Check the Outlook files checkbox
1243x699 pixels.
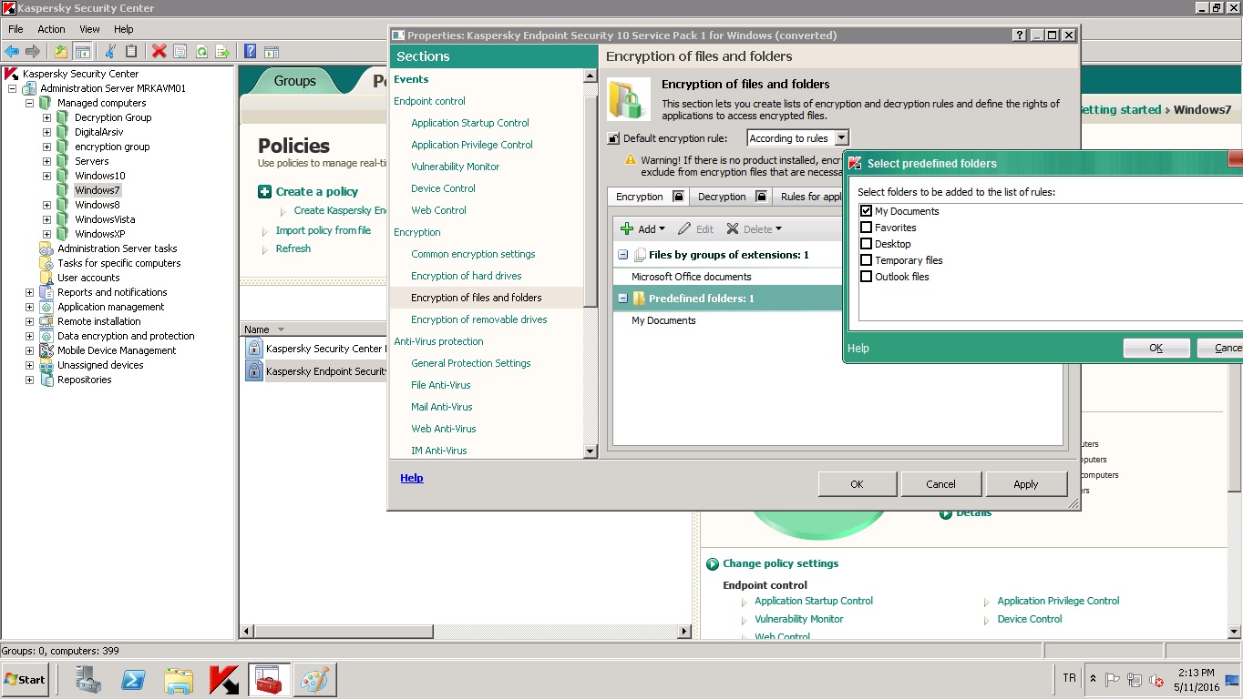pyautogui.click(x=867, y=277)
